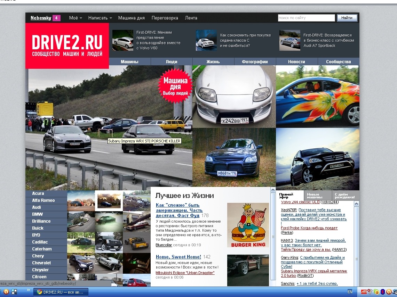The height and width of the screenshot is (297, 397).
Task: Click scroll up arrow of live feed panel
Action: tap(357, 204)
